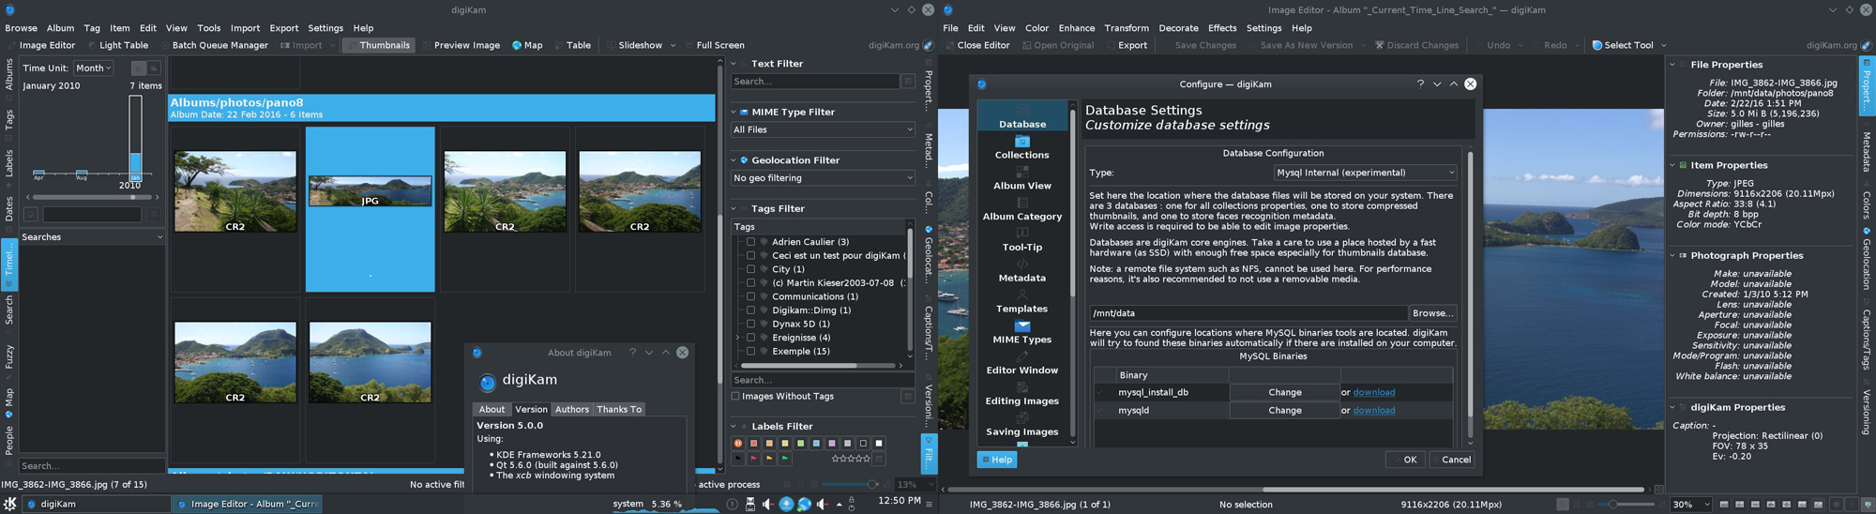
Task: Check the Exemple (15) tag
Action: (750, 352)
